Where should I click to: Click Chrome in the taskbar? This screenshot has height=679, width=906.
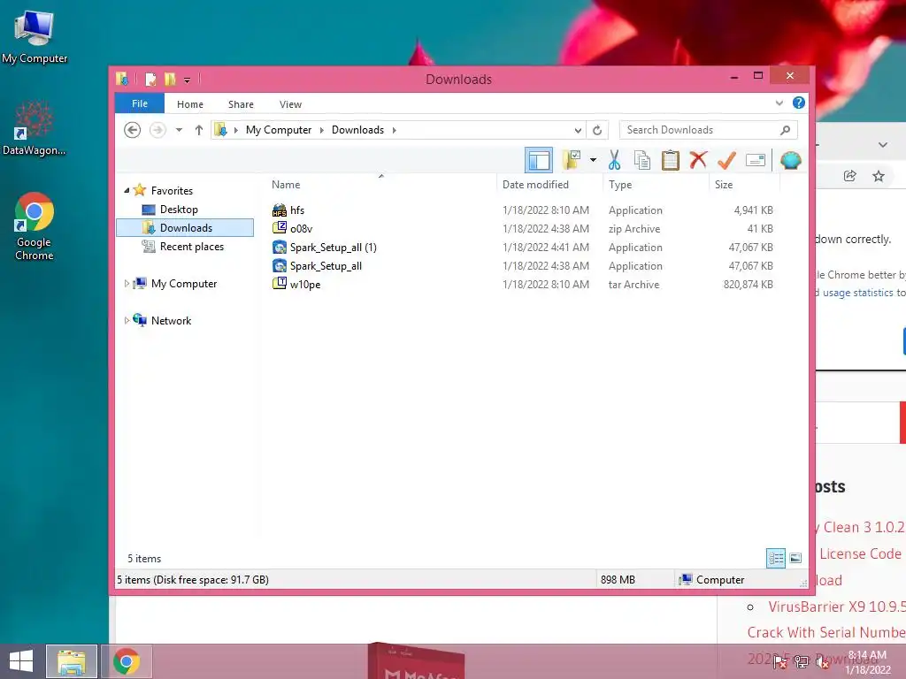[x=127, y=661]
